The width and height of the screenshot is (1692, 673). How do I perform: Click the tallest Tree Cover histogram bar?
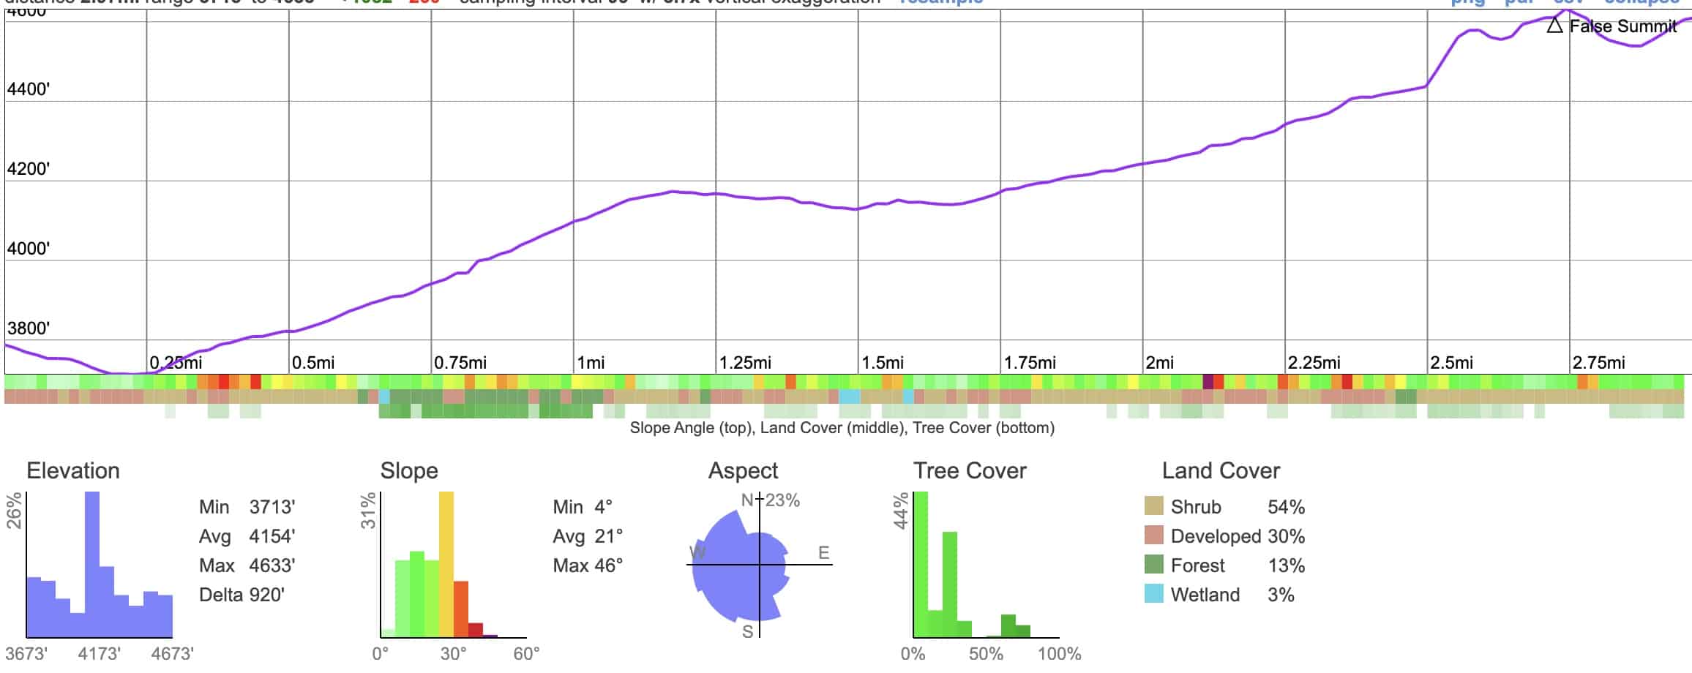pos(921,564)
